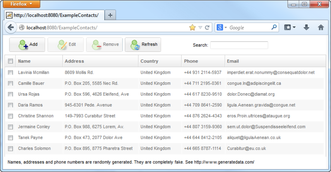The image size is (331, 172).
Task: Click phone +44 931 2114-5937
Action: coord(203,73)
